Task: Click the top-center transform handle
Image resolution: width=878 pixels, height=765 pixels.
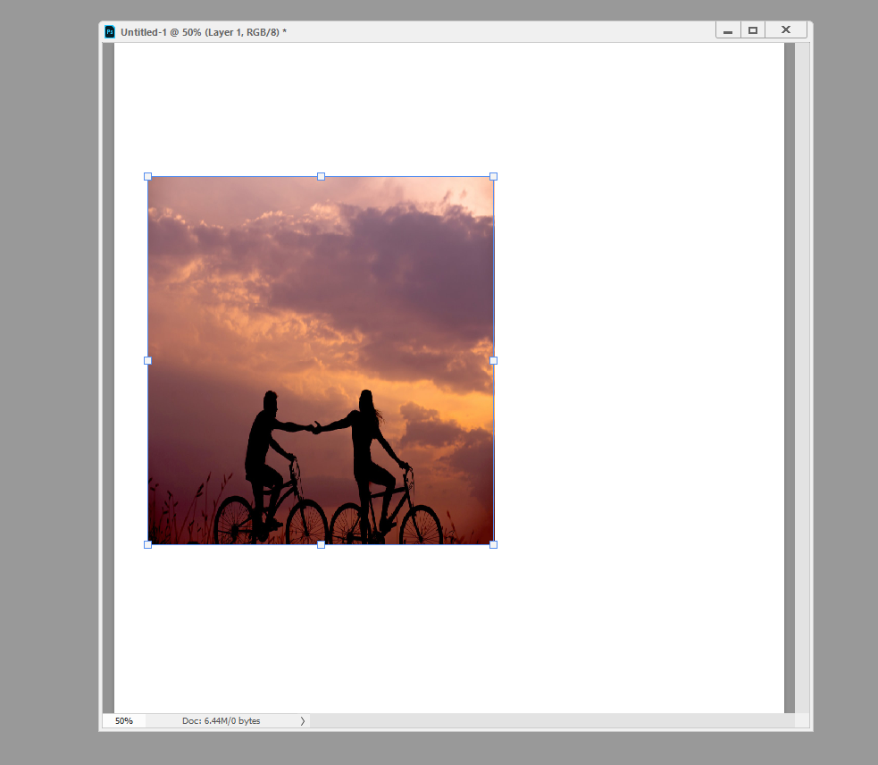Action: (x=321, y=177)
